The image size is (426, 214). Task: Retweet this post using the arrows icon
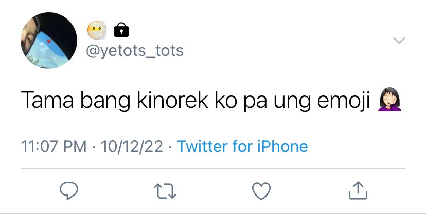165,191
